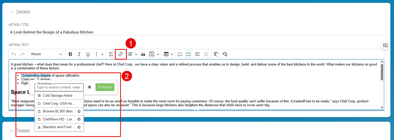This screenshot has width=394, height=140.
Task: Click the remove formatting icon
Action: (111, 54)
